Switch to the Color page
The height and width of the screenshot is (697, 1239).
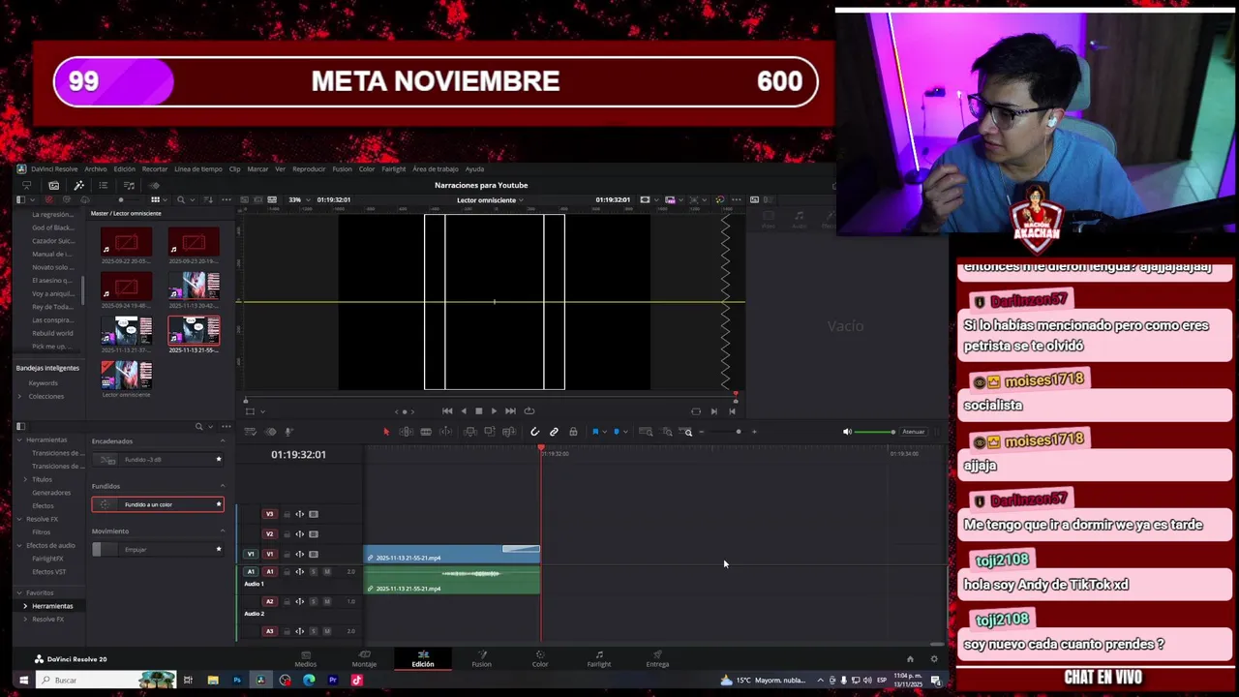point(540,659)
